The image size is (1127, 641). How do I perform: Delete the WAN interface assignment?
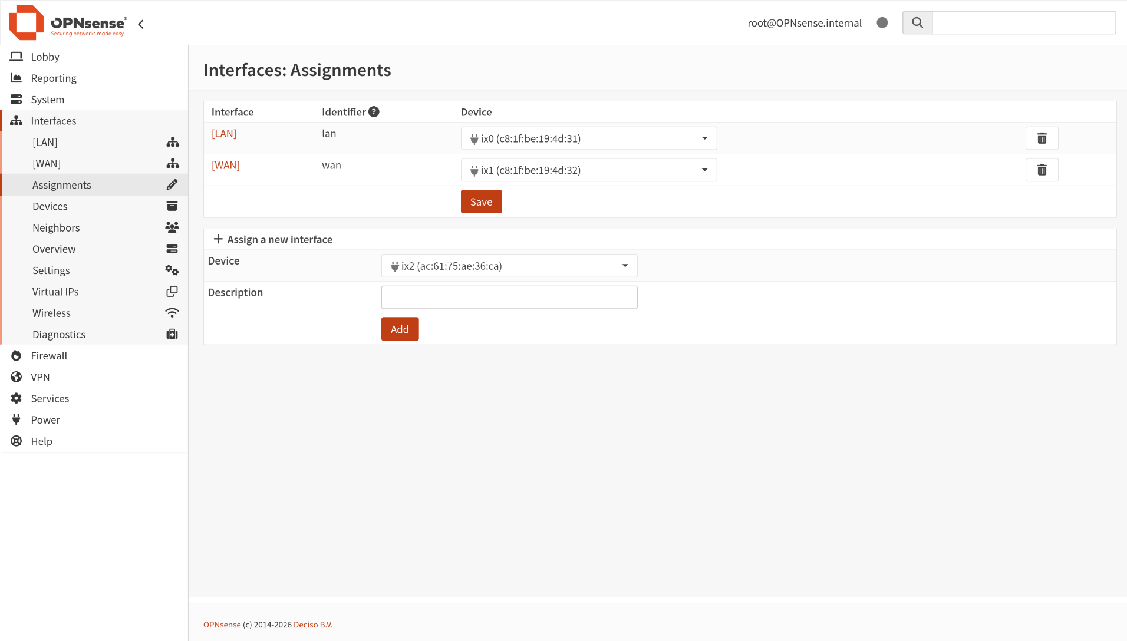[x=1042, y=170]
